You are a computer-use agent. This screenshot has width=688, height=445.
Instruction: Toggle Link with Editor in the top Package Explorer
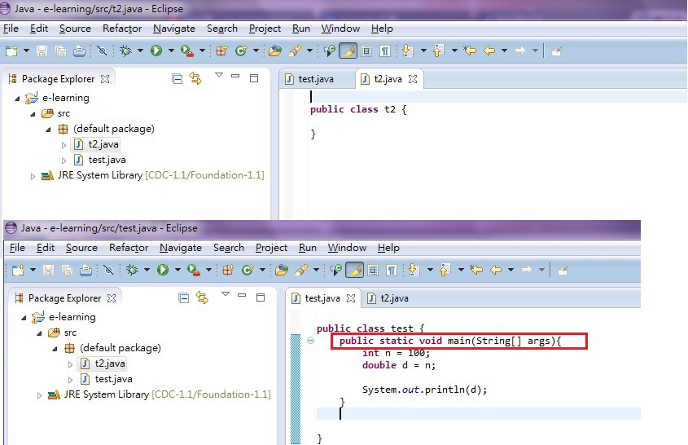(195, 78)
